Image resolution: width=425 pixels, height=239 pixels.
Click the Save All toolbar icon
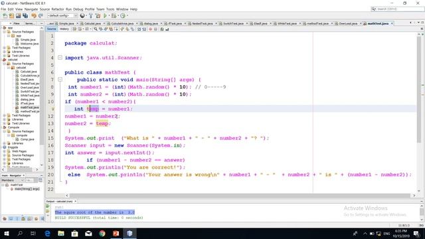pyautogui.click(x=25, y=16)
